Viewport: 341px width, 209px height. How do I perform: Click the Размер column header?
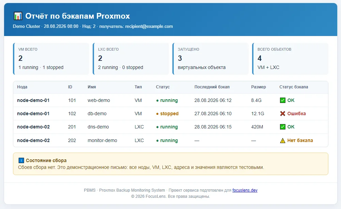[258, 87]
